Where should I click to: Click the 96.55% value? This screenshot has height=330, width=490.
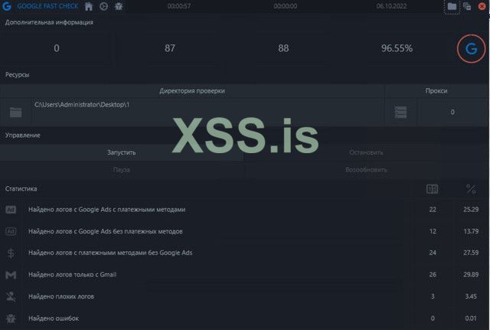397,48
